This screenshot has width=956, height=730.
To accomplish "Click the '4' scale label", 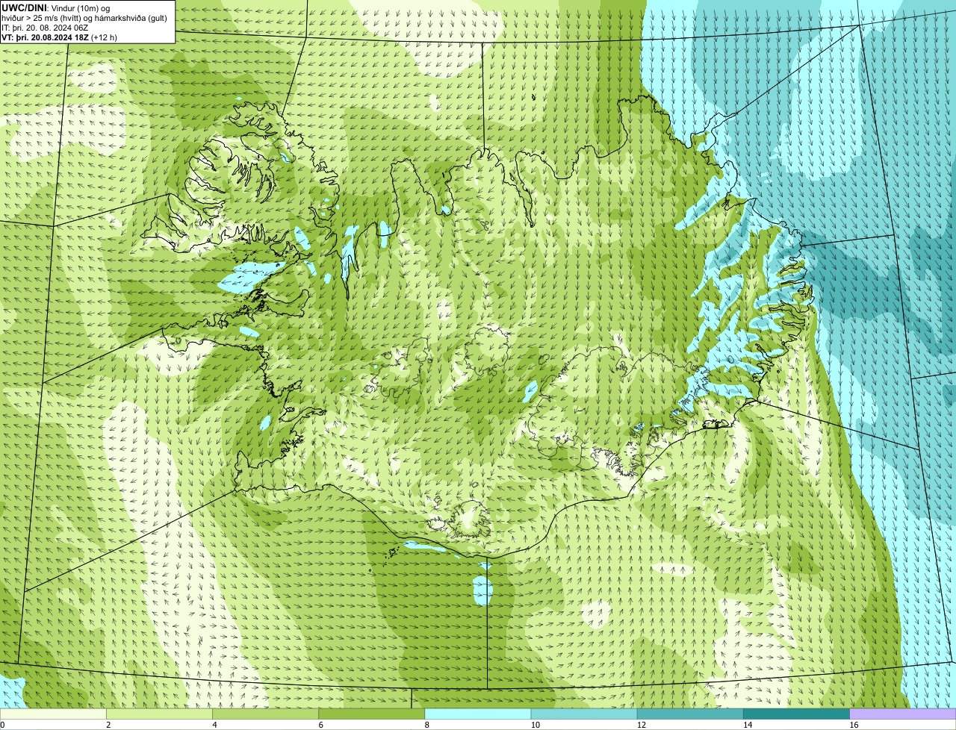I will [214, 725].
